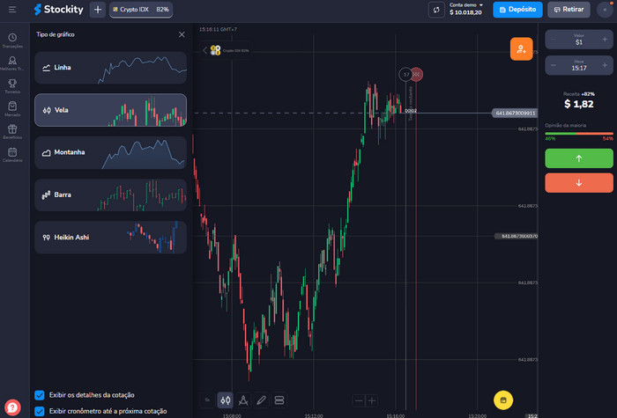Zoom out the chart with minus
Image resolution: width=617 pixels, height=418 pixels.
[x=359, y=400]
